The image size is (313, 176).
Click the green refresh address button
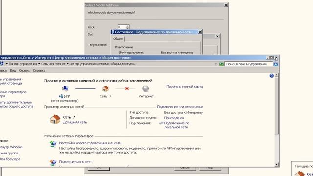pos(221,64)
